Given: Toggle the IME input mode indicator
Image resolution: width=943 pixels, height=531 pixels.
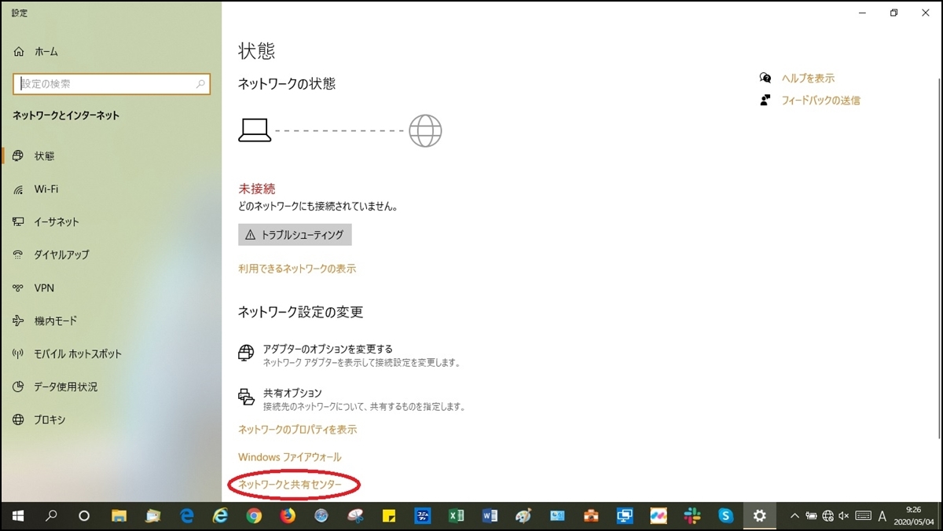Looking at the screenshot, I should point(882,516).
